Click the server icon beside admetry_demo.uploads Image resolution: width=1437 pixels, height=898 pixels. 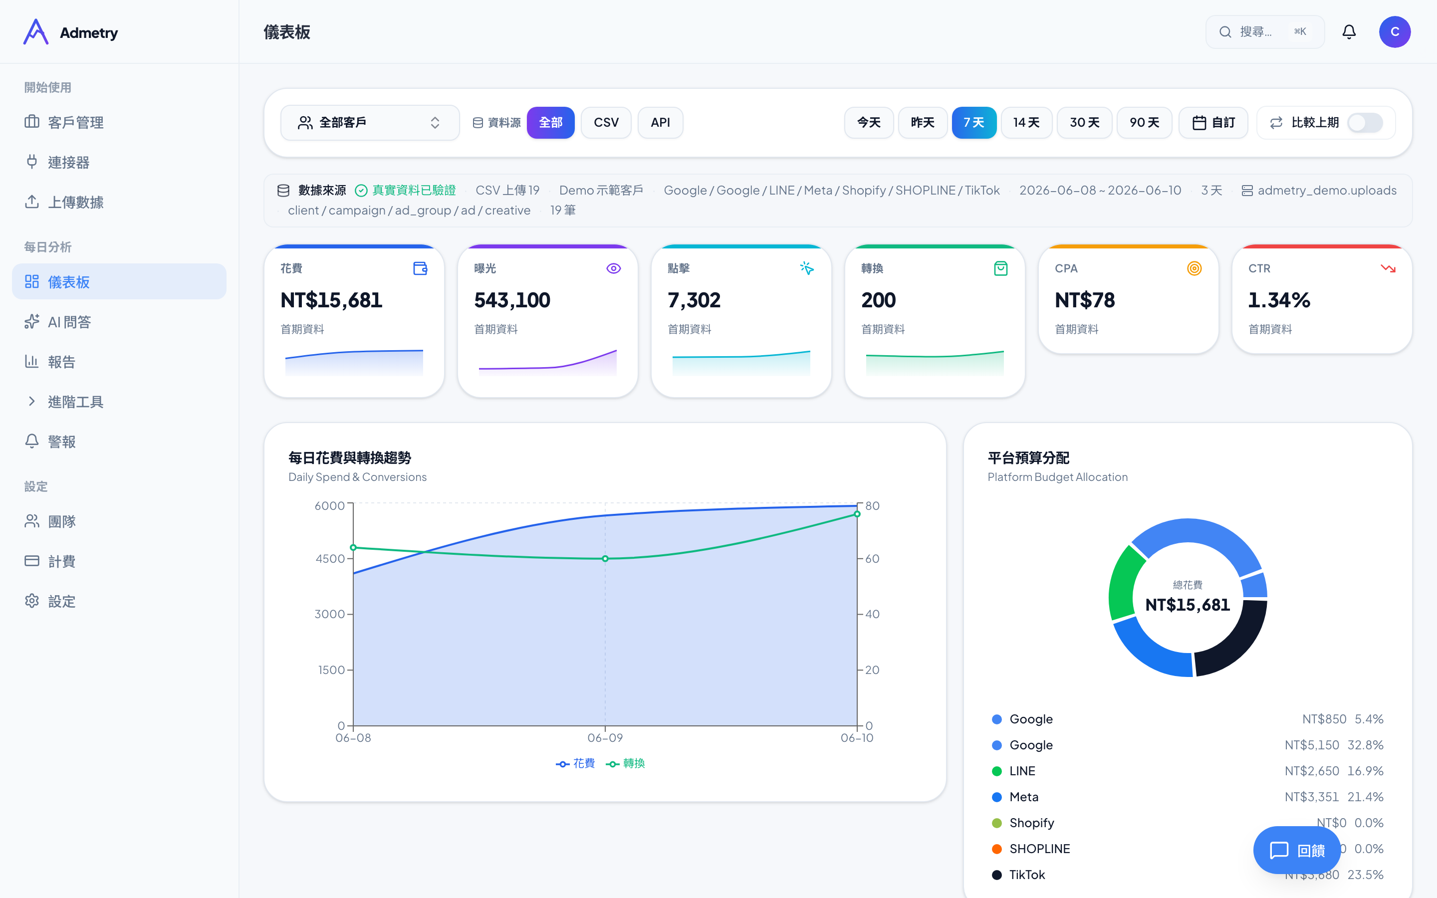point(1247,190)
